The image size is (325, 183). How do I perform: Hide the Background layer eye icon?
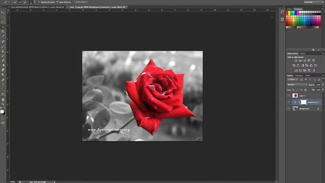pyautogui.click(x=289, y=108)
